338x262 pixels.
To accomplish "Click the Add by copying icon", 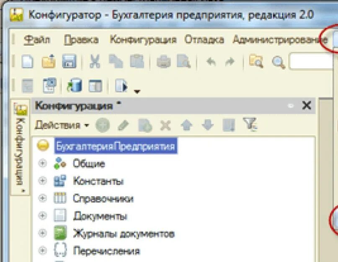I will [145, 125].
